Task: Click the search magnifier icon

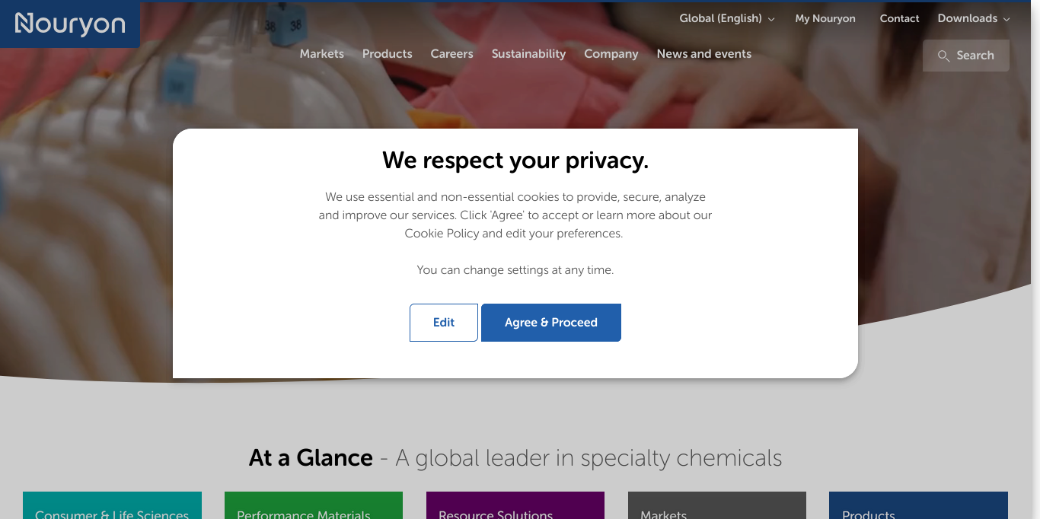Action: pos(943,56)
